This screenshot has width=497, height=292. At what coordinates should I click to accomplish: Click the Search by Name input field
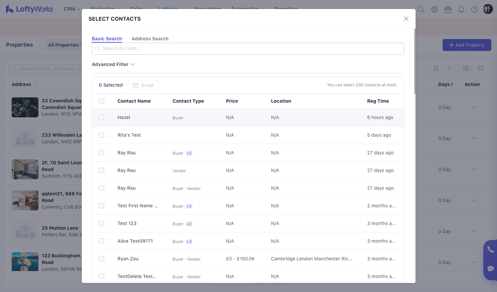[248, 49]
